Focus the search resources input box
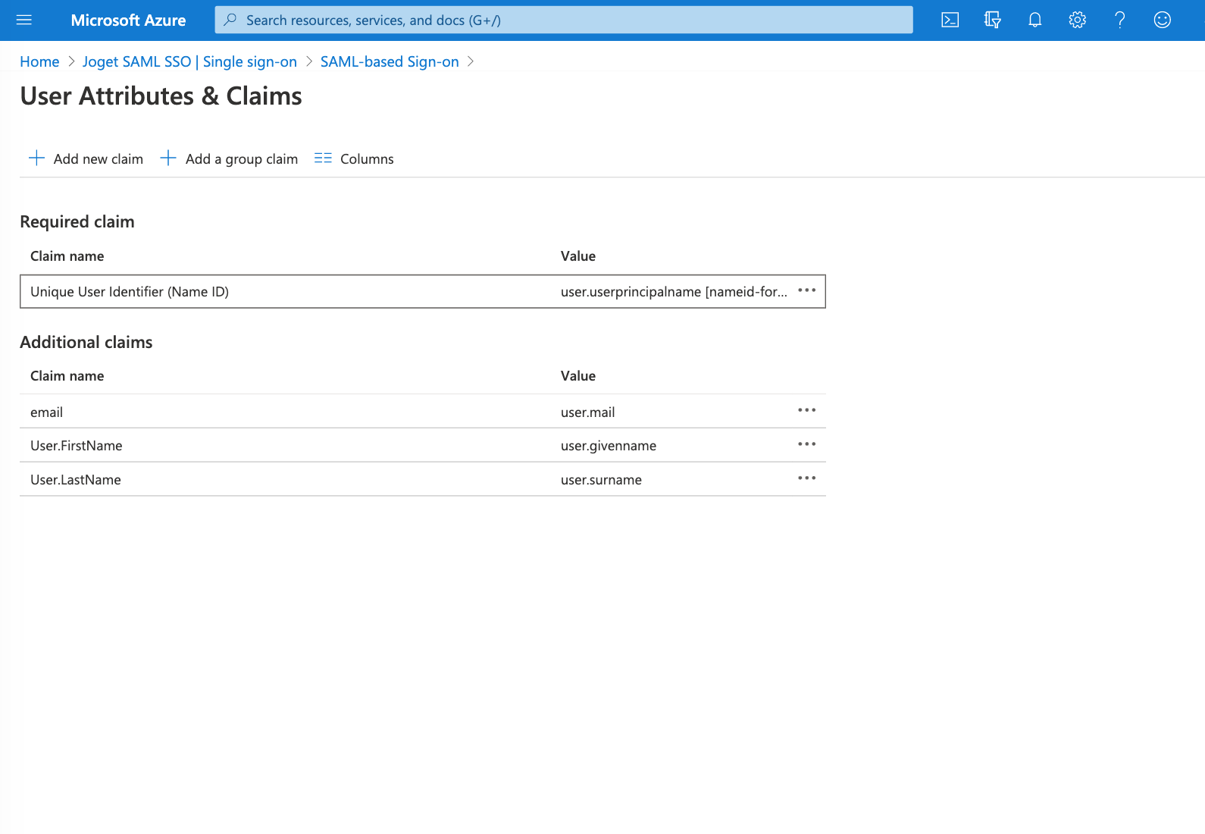The height and width of the screenshot is (834, 1205). pos(564,20)
